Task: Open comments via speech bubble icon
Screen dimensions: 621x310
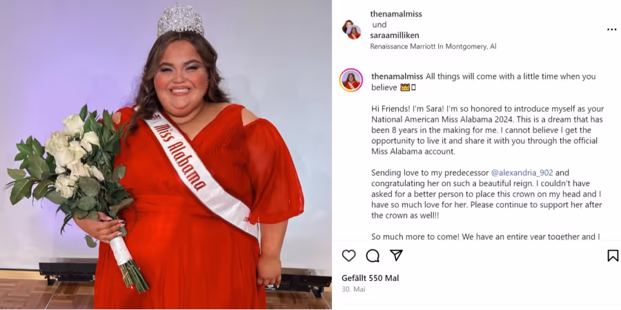Action: tap(373, 256)
